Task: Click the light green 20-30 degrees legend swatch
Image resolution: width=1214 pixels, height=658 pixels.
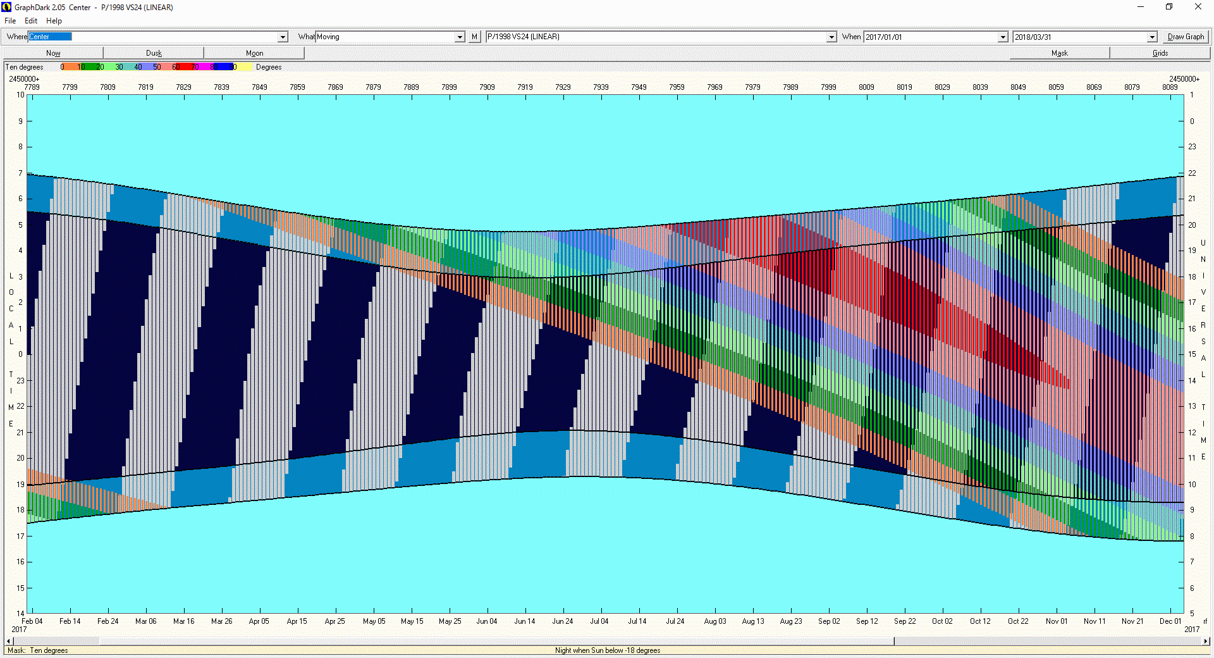Action: coord(109,67)
